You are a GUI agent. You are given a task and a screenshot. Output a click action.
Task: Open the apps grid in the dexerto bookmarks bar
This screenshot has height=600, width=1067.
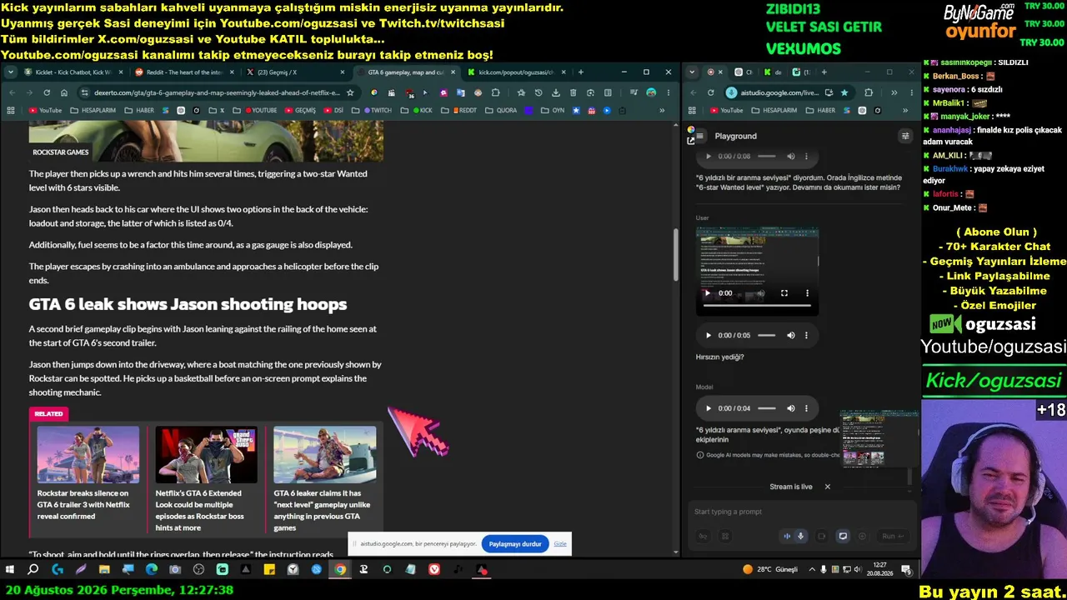click(x=11, y=110)
